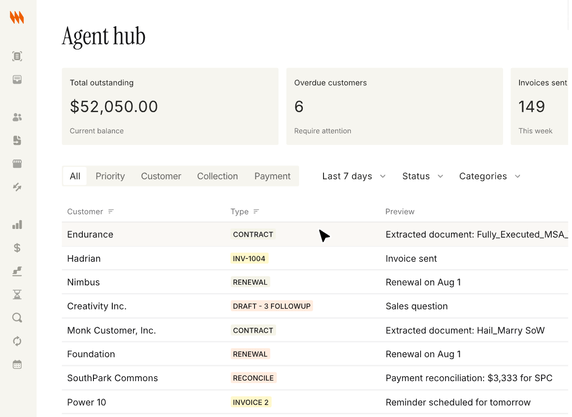Open the document scan icon in sidebar
The image size is (572, 417).
click(17, 56)
